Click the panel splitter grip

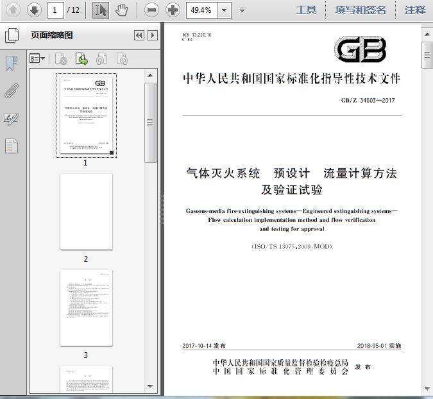pos(162,208)
